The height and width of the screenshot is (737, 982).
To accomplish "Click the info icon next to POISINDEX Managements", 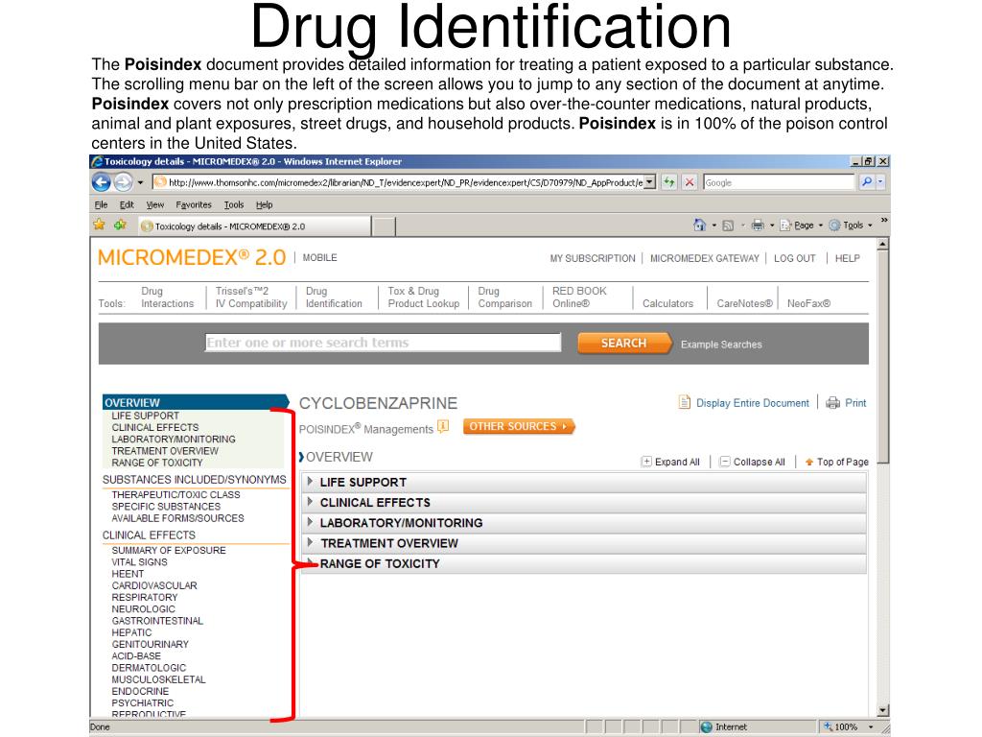I will pos(443,426).
